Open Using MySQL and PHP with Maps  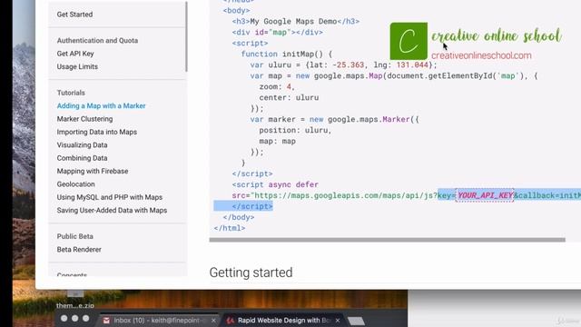[x=109, y=197]
